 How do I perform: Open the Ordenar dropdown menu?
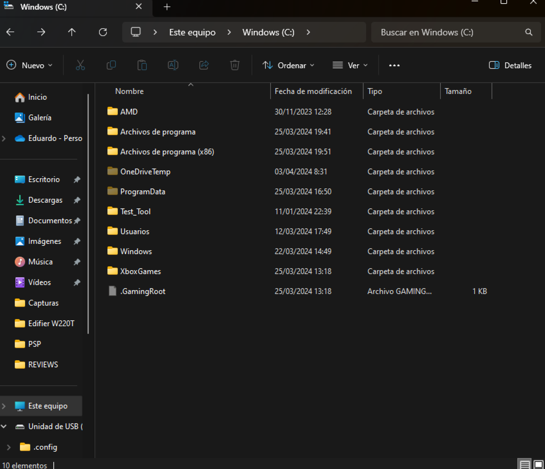288,65
